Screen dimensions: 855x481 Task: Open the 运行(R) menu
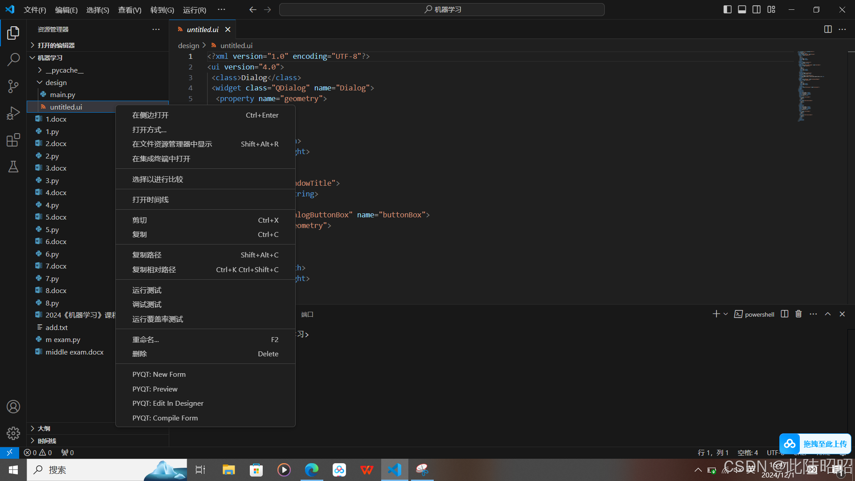(194, 9)
